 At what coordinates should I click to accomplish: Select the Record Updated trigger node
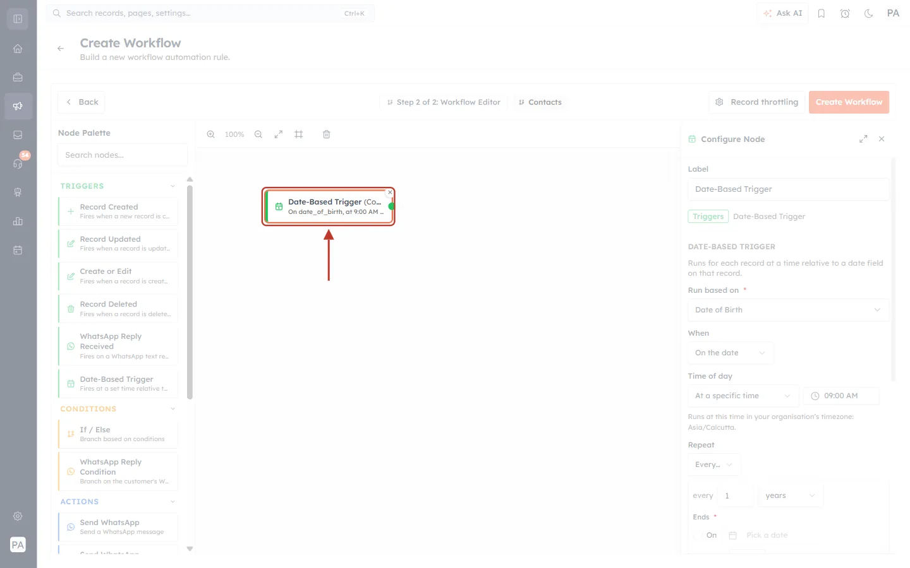tap(118, 244)
